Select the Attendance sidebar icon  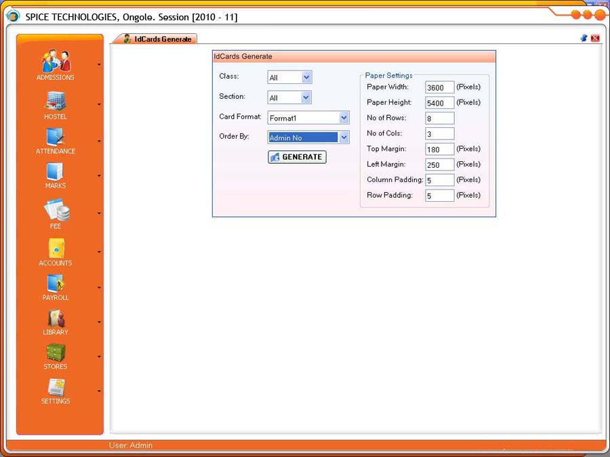tap(56, 137)
